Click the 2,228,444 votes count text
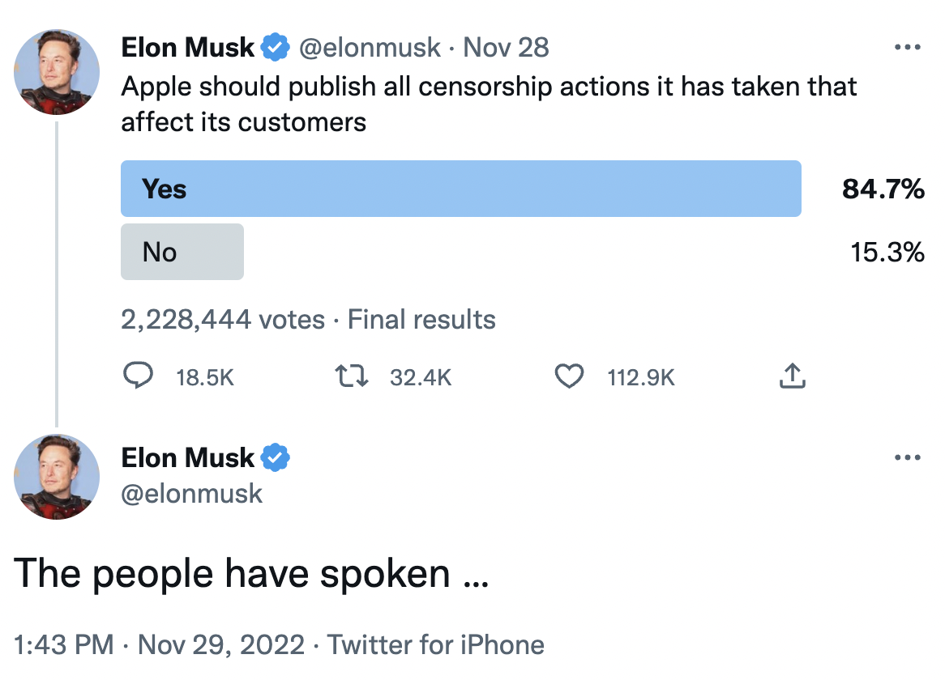 (x=223, y=320)
